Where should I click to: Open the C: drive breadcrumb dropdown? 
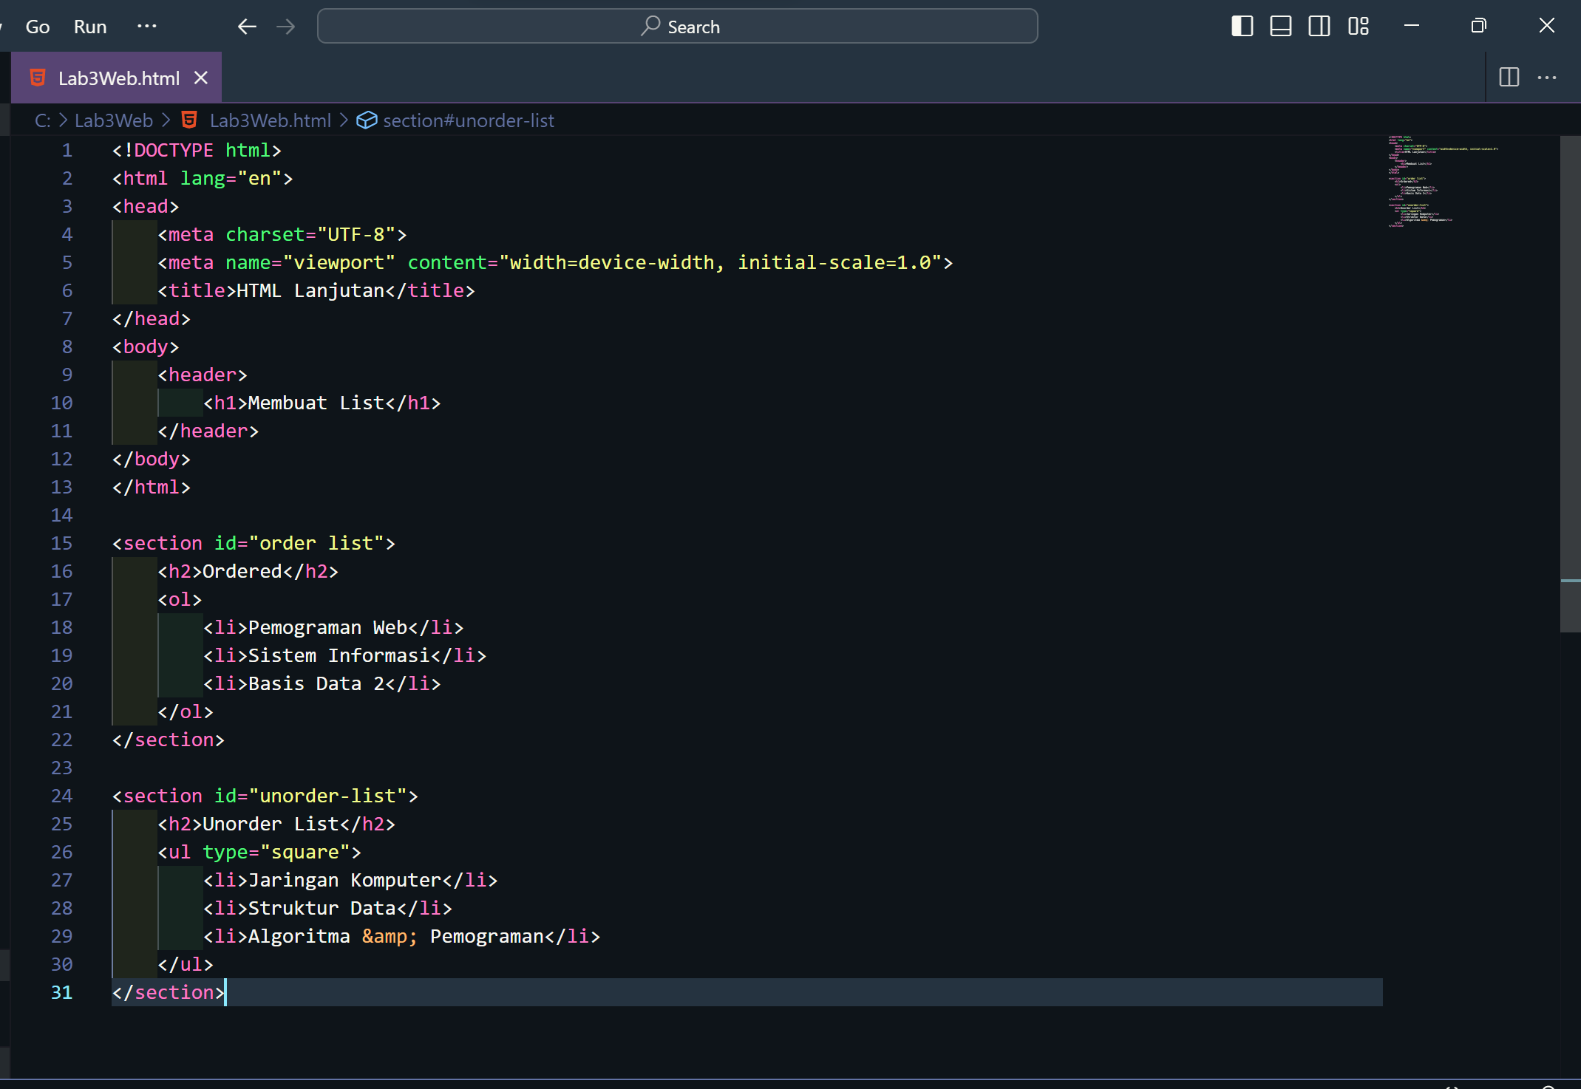[x=42, y=120]
